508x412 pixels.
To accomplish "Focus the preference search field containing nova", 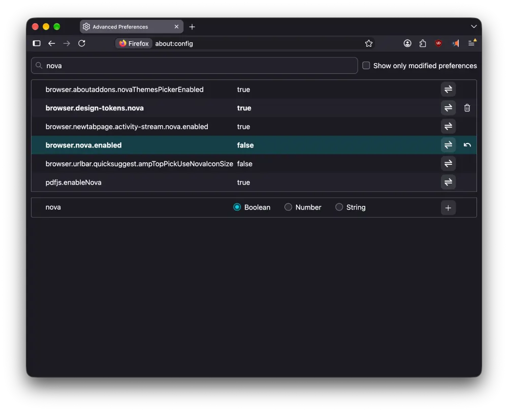I will 195,66.
